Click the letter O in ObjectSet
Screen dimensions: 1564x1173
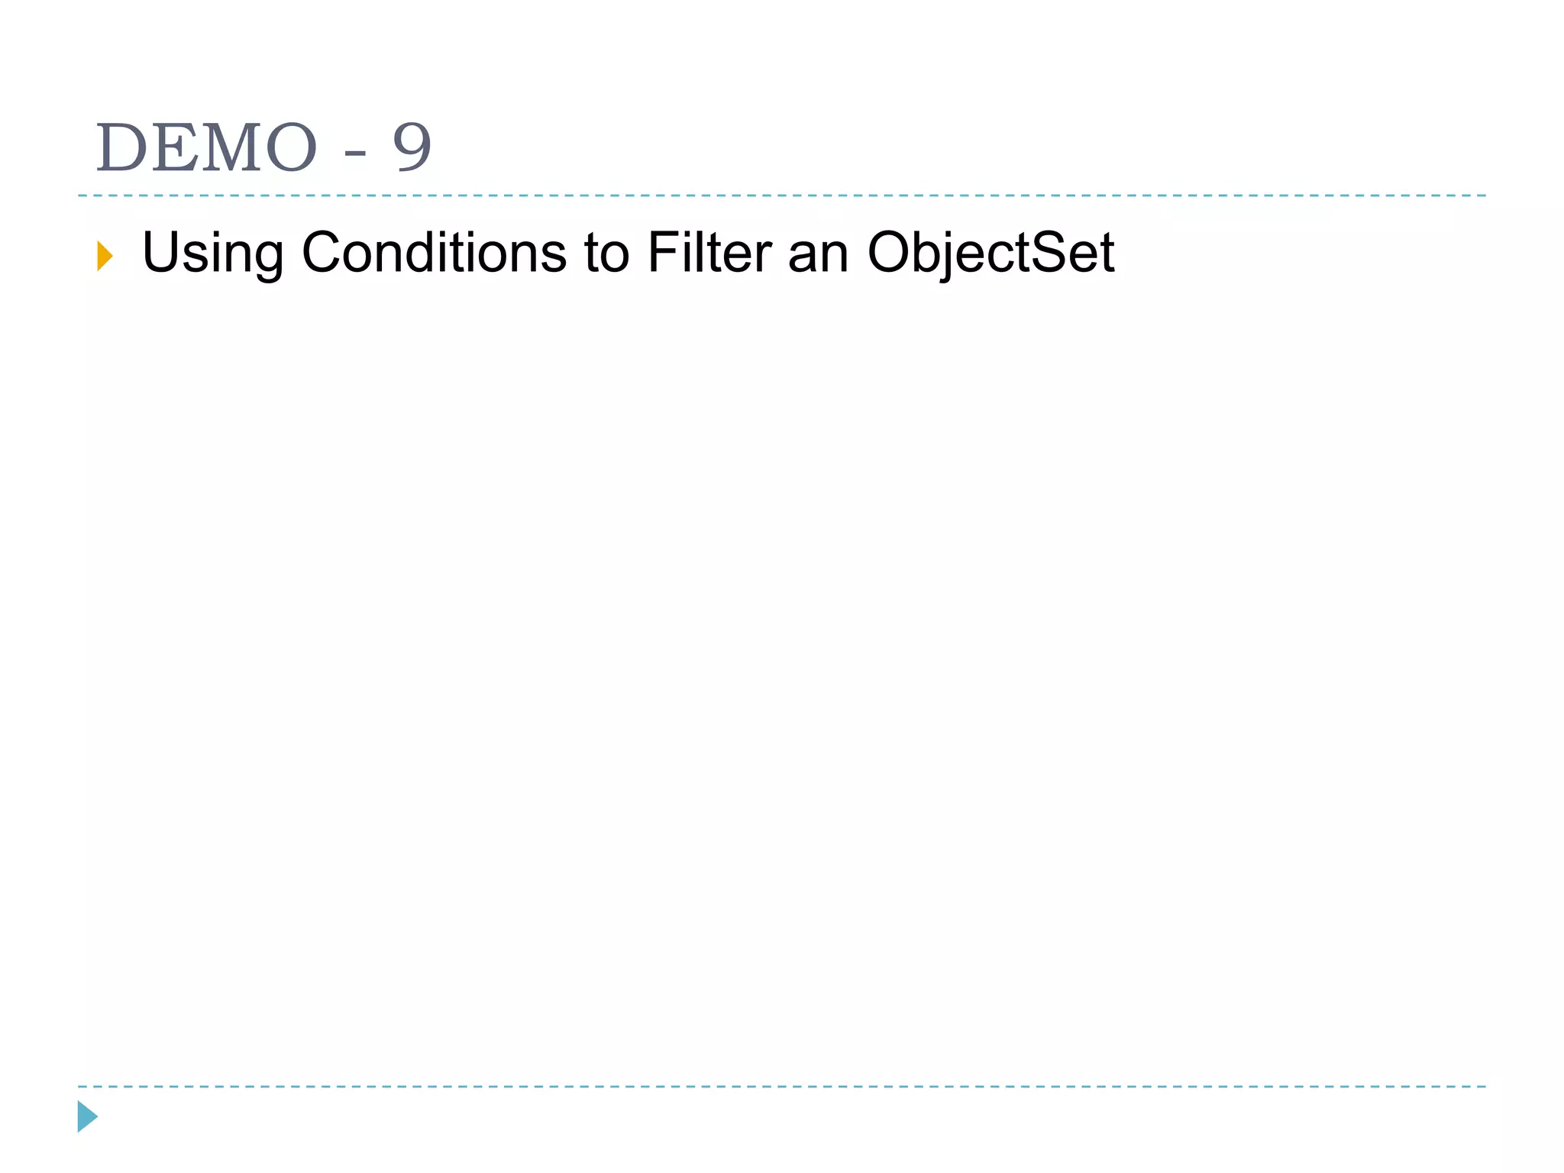pos(891,252)
